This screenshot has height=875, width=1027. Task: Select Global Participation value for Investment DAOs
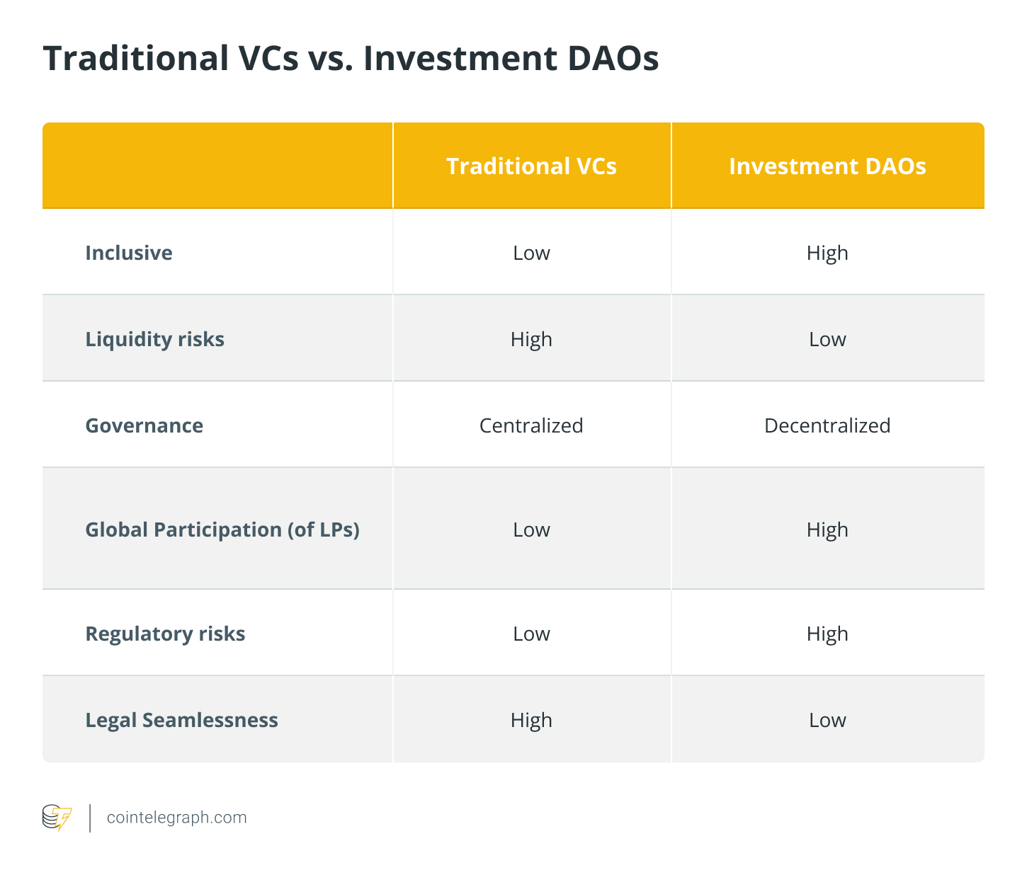827,530
